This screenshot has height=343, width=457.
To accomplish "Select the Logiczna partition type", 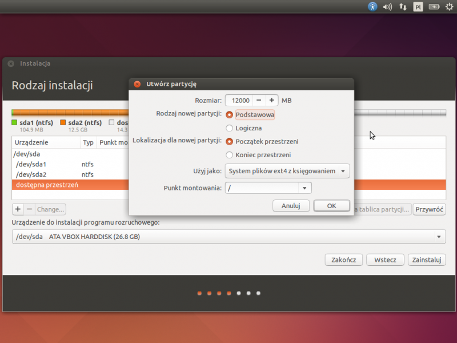I will tap(230, 128).
